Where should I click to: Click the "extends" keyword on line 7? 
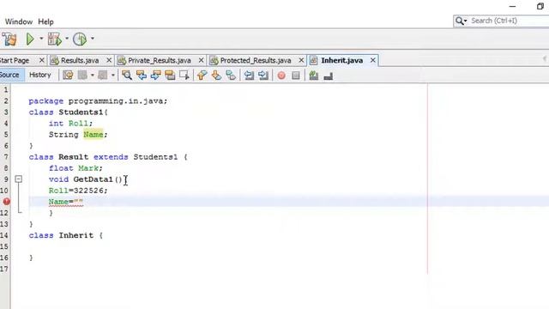tap(111, 157)
